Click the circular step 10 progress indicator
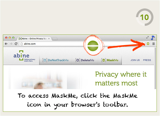This screenshot has height=116, width=160. pyautogui.click(x=144, y=17)
